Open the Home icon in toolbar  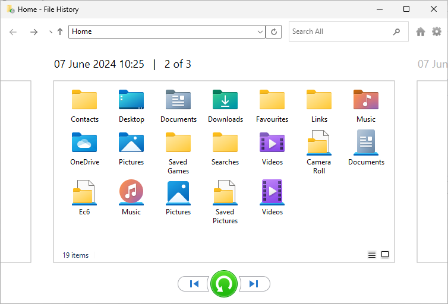coord(421,32)
